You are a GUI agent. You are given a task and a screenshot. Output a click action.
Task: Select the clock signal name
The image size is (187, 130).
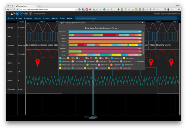[9, 36]
